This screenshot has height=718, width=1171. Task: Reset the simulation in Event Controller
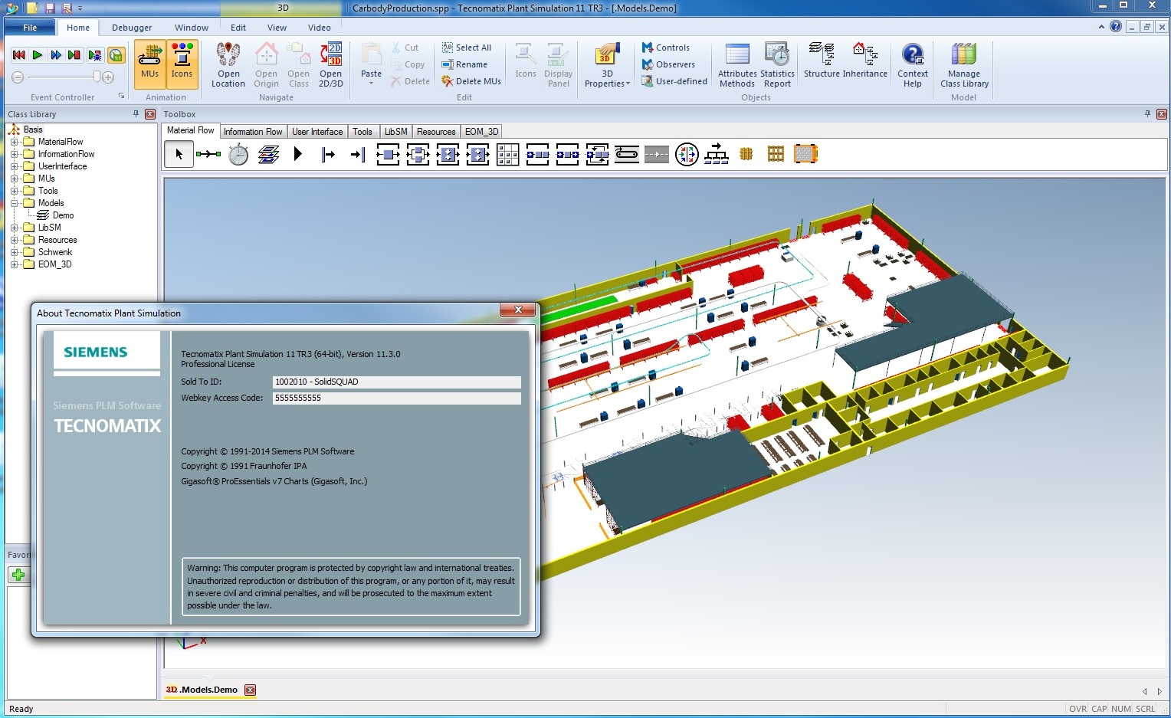[18, 55]
